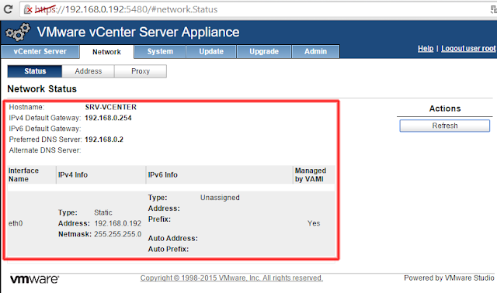
Task: Switch to the Address sub-tab
Action: (88, 71)
